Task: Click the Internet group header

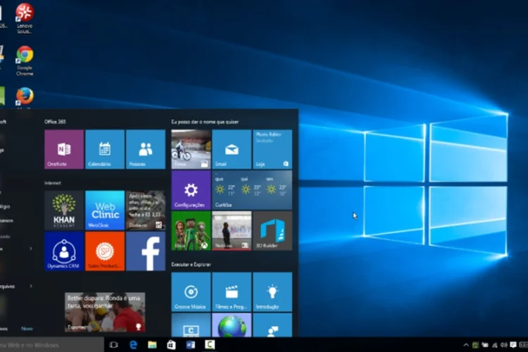Action: [x=53, y=183]
